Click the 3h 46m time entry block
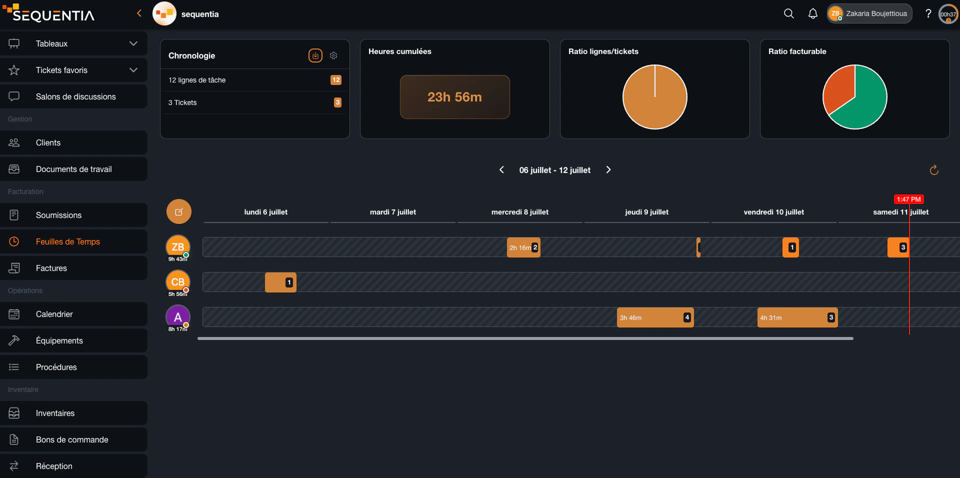Image resolution: width=960 pixels, height=478 pixels. (655, 317)
